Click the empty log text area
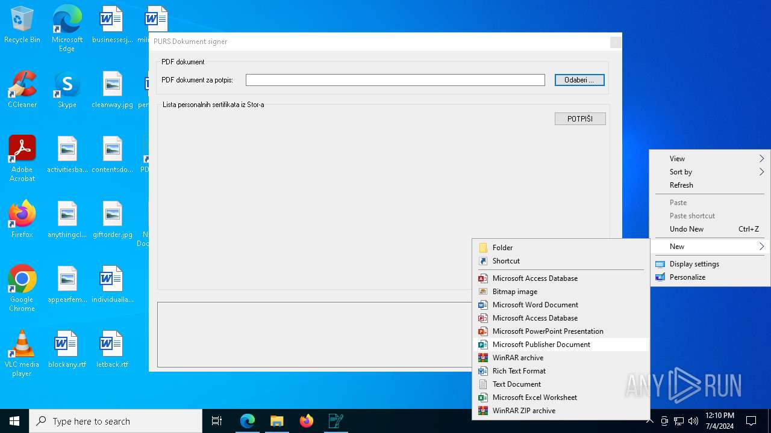This screenshot has height=433, width=771. tap(314, 334)
